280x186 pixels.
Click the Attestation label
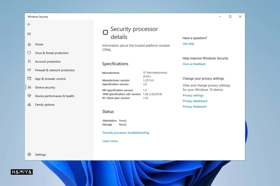click(109, 121)
